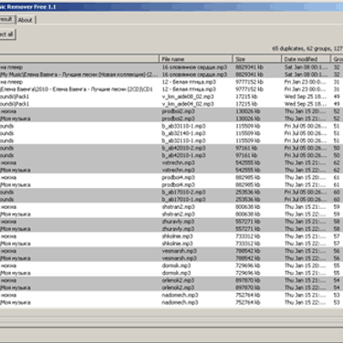Select the b_ab32140-1.mp3 file name

(183, 133)
